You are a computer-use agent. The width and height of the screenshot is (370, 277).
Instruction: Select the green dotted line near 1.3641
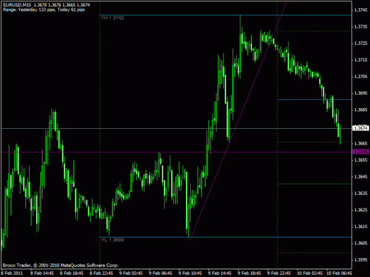pyautogui.click(x=314, y=184)
